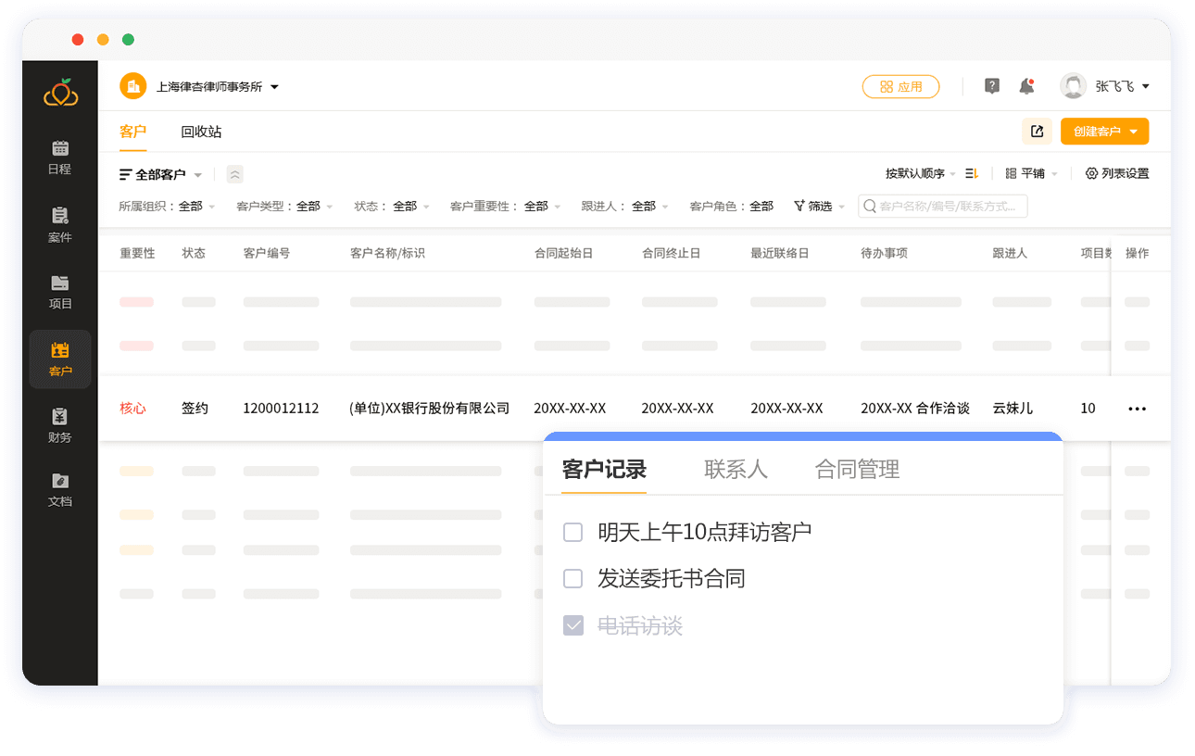Select the 联系人 tab in the popup
The height and width of the screenshot is (756, 1195).
pos(736,469)
